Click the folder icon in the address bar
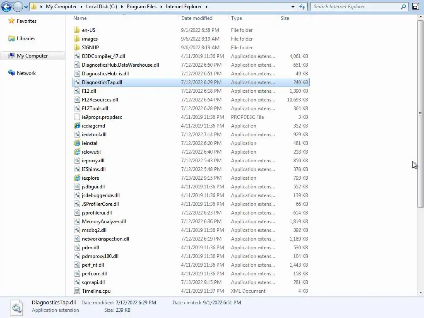 pos(34,7)
